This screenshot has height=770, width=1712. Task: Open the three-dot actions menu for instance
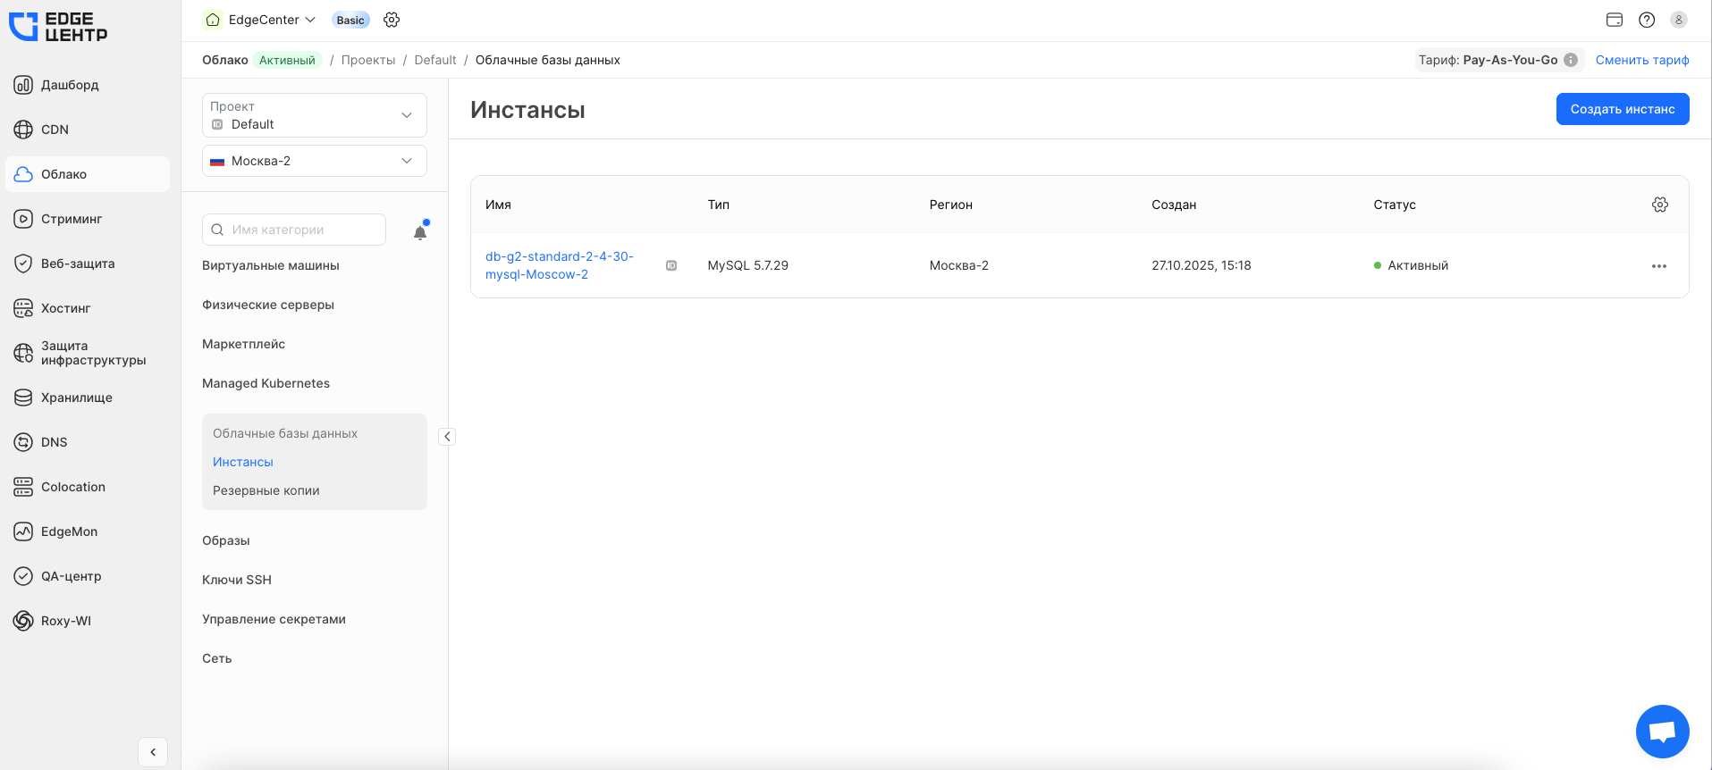1658,266
